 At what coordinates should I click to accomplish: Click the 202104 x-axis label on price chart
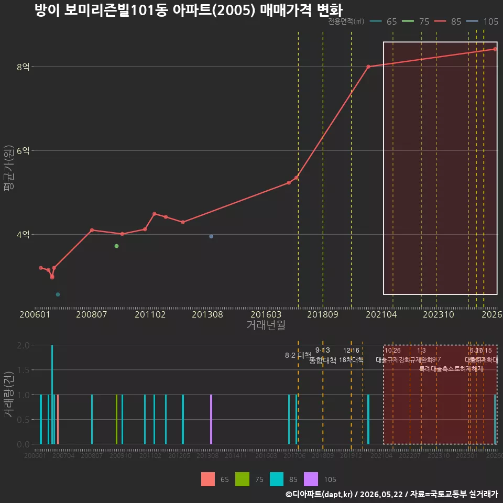[x=381, y=314]
